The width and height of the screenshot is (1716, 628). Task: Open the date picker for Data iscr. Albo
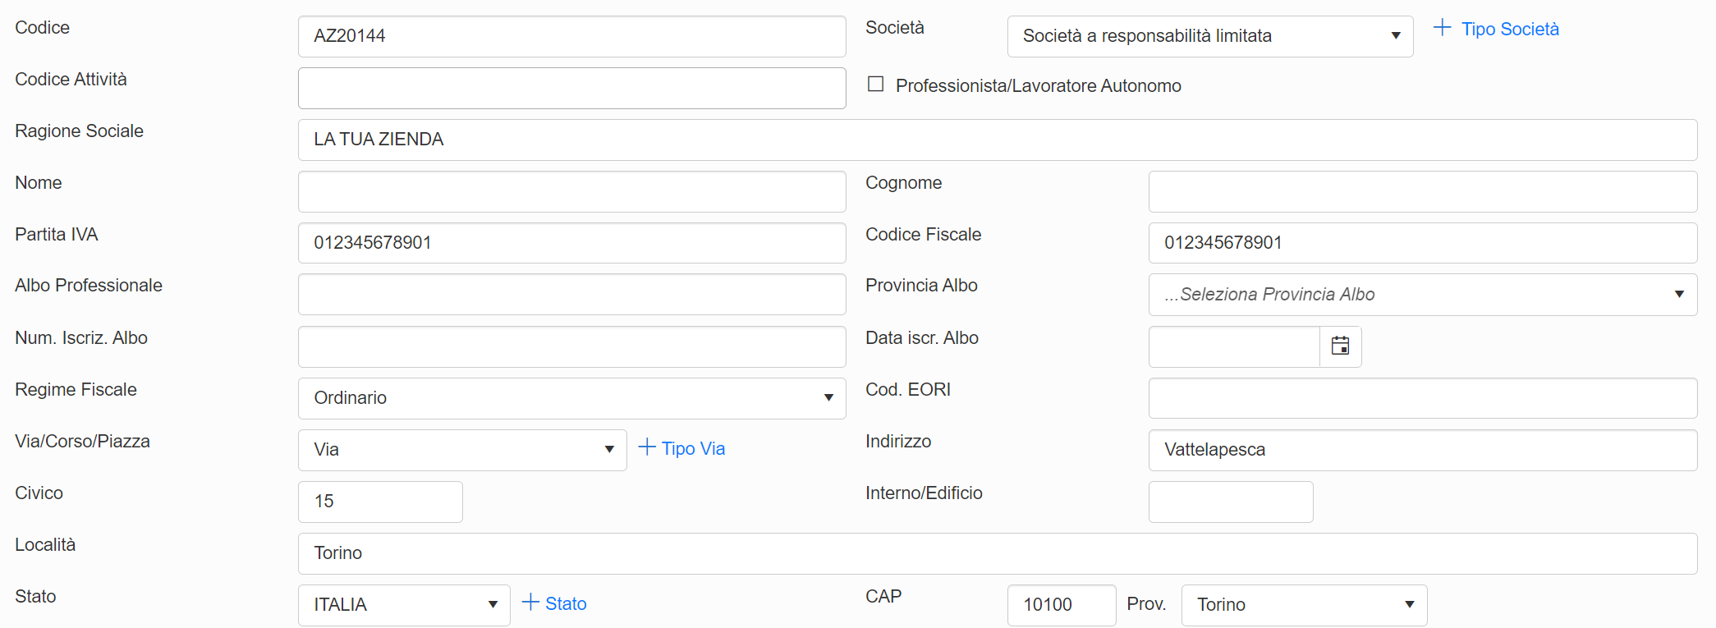(1340, 346)
